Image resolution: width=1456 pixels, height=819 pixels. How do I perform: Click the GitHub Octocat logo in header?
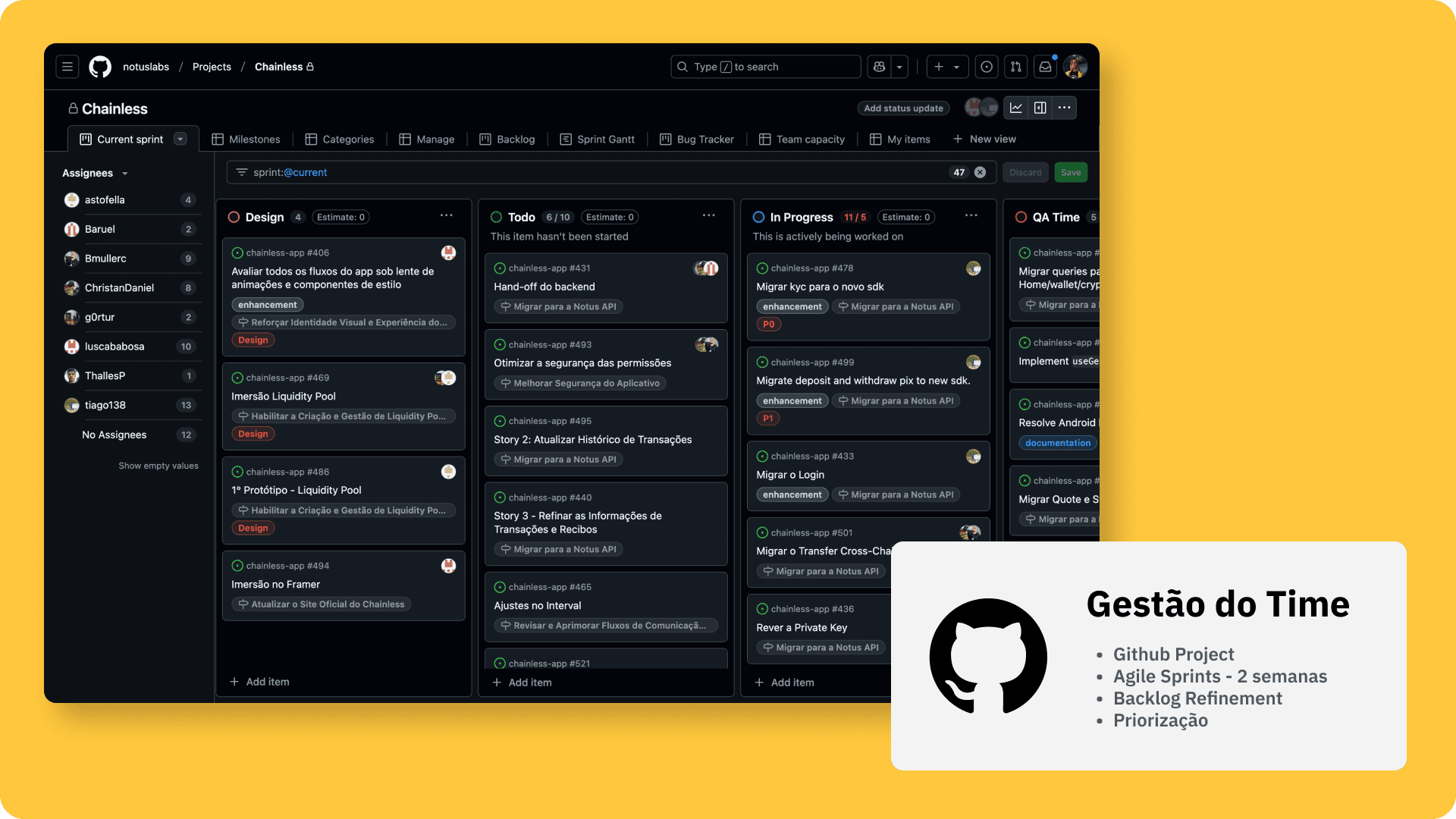tap(100, 67)
